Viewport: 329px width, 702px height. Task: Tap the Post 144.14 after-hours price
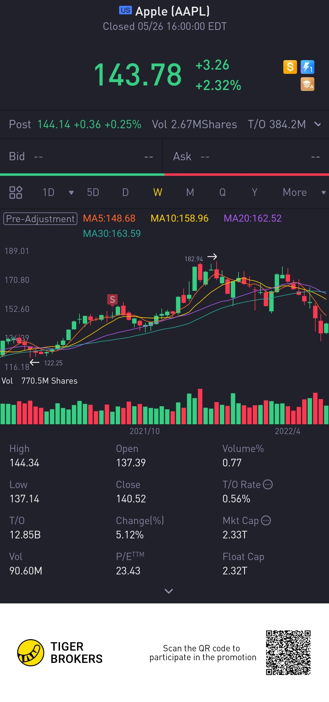tap(75, 124)
